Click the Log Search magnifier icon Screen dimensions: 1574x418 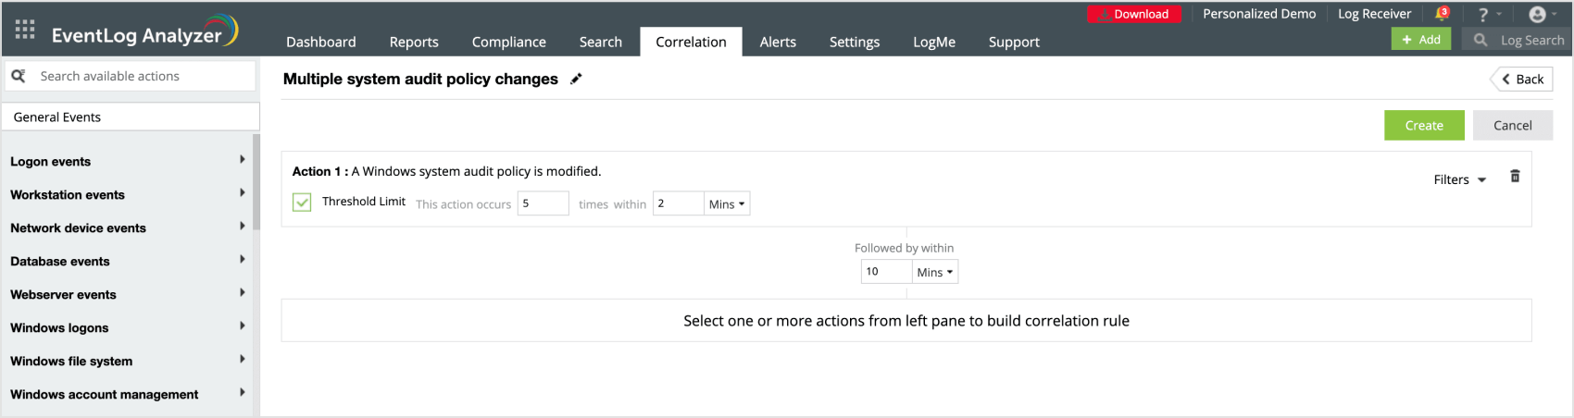coord(1480,40)
